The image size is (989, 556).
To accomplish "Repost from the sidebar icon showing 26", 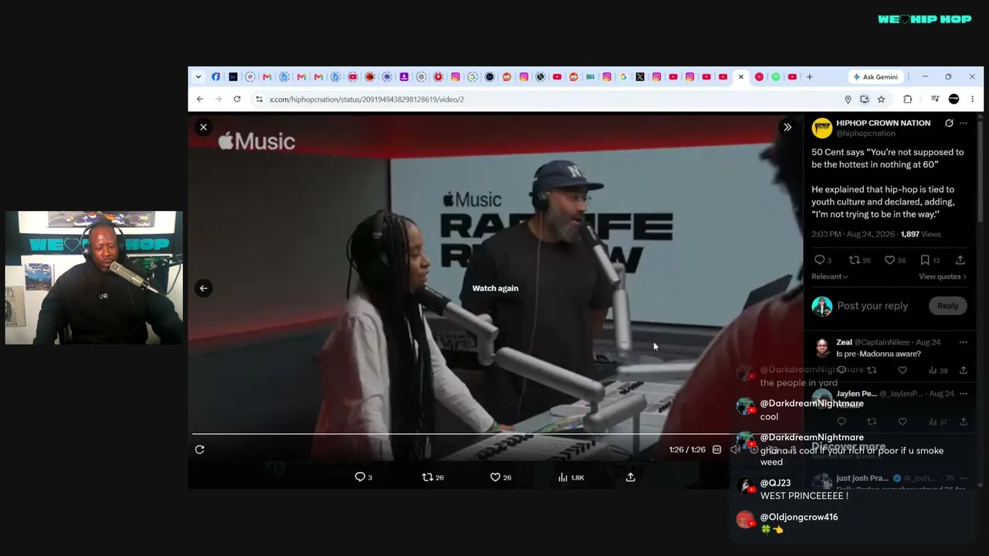I will [x=859, y=260].
